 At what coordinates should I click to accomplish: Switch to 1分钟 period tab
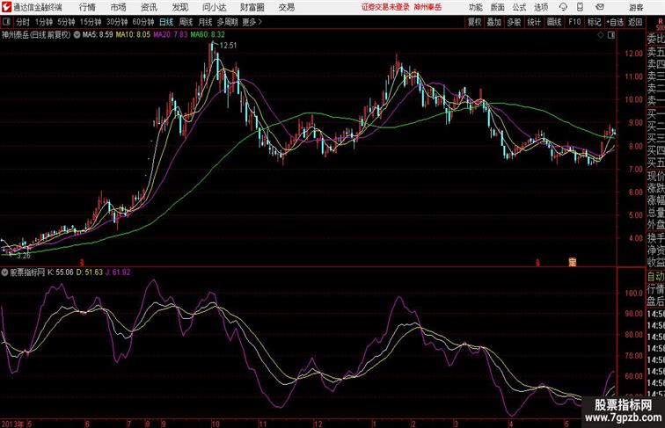[44, 22]
